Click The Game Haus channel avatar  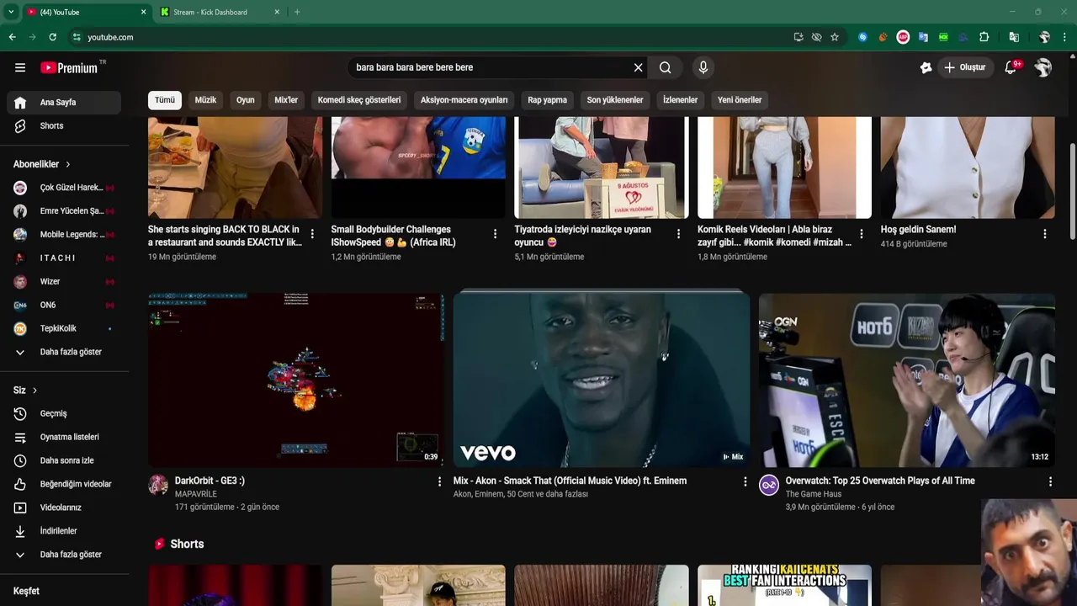pos(769,485)
